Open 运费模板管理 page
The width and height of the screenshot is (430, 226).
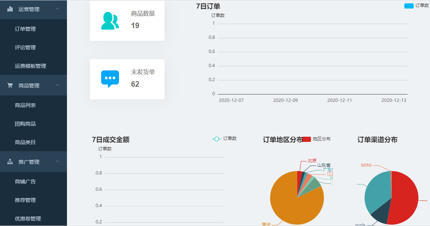[31, 66]
